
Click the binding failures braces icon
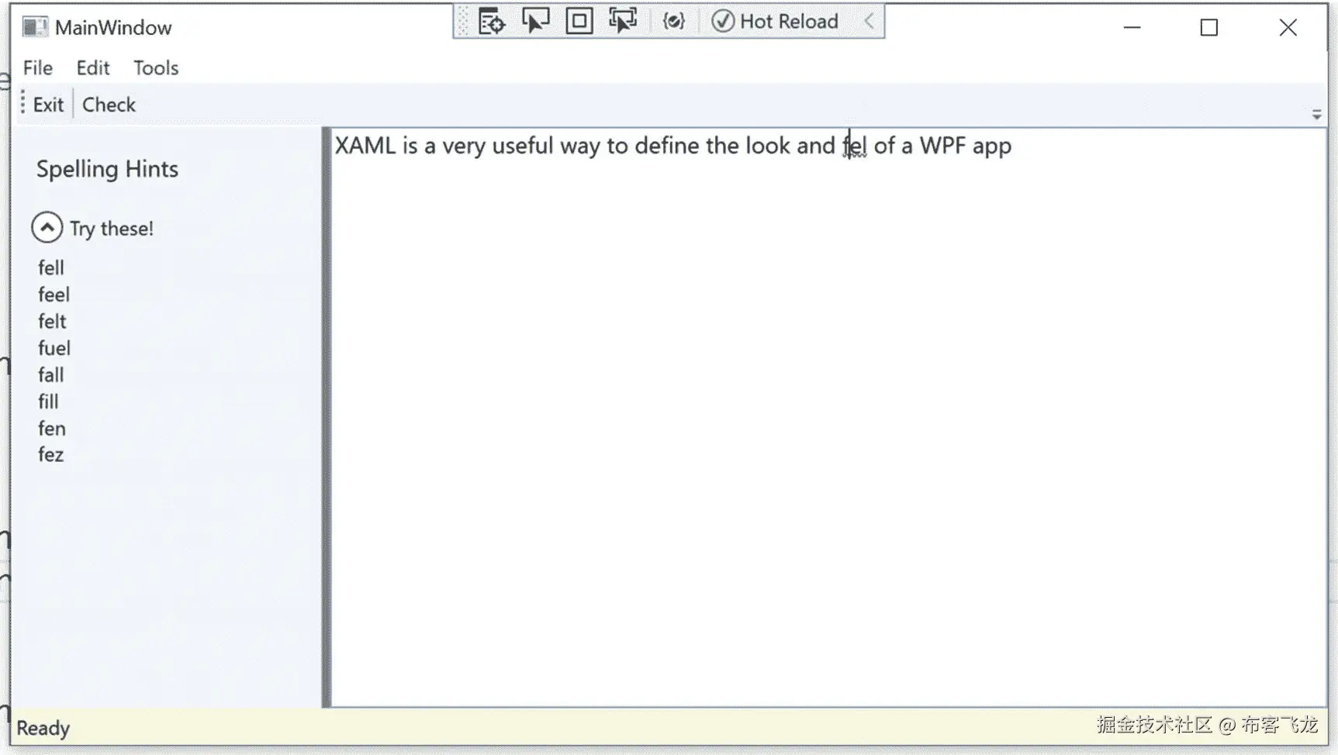tap(674, 21)
